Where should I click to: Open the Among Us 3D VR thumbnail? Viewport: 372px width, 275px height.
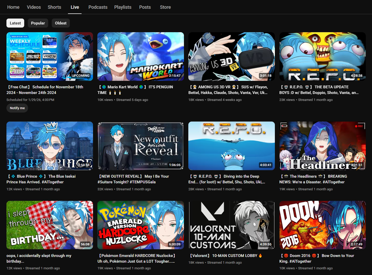(x=232, y=56)
